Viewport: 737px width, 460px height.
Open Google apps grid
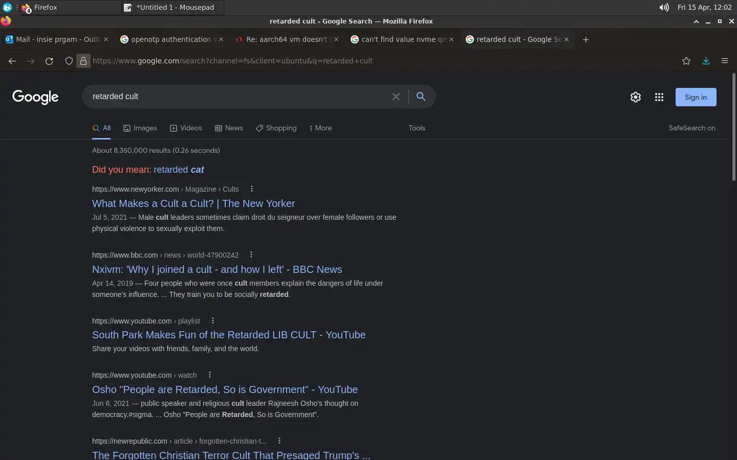(659, 97)
